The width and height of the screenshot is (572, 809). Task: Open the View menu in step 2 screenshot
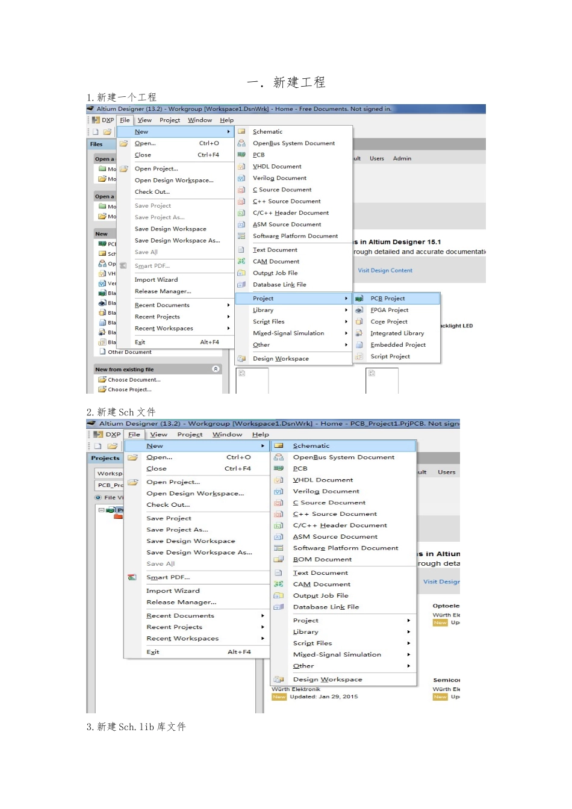pos(159,435)
